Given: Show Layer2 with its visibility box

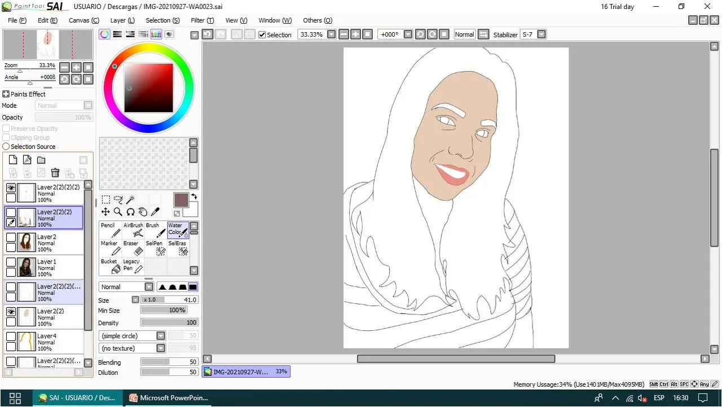Looking at the screenshot, I should coord(11,238).
